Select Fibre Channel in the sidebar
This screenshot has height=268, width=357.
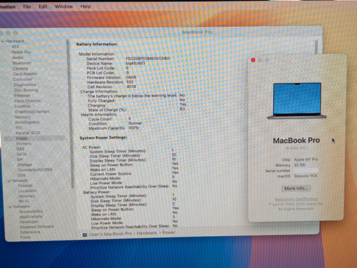pos(28,101)
